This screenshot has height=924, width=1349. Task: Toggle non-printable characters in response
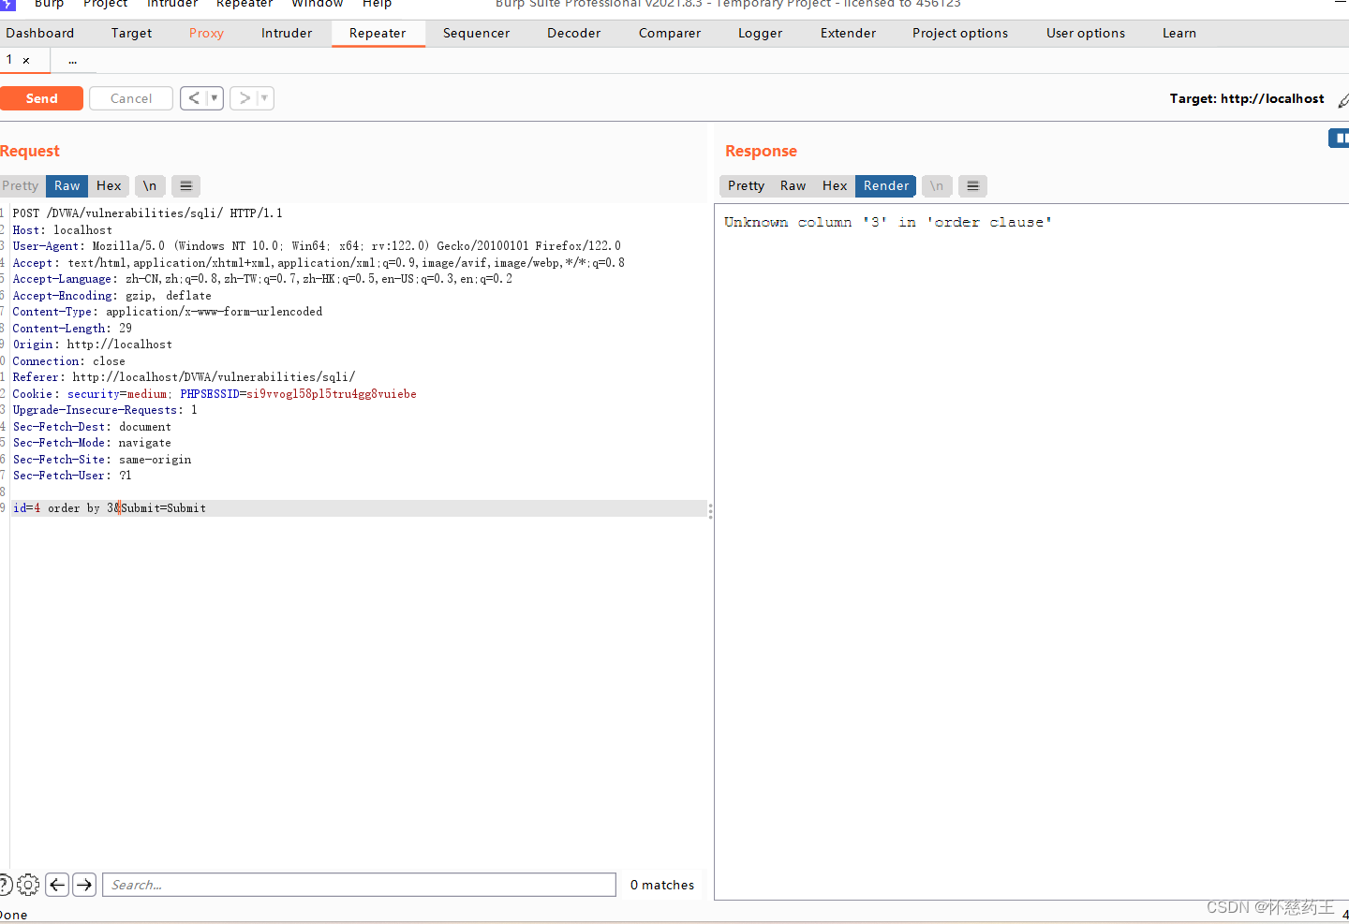[937, 185]
